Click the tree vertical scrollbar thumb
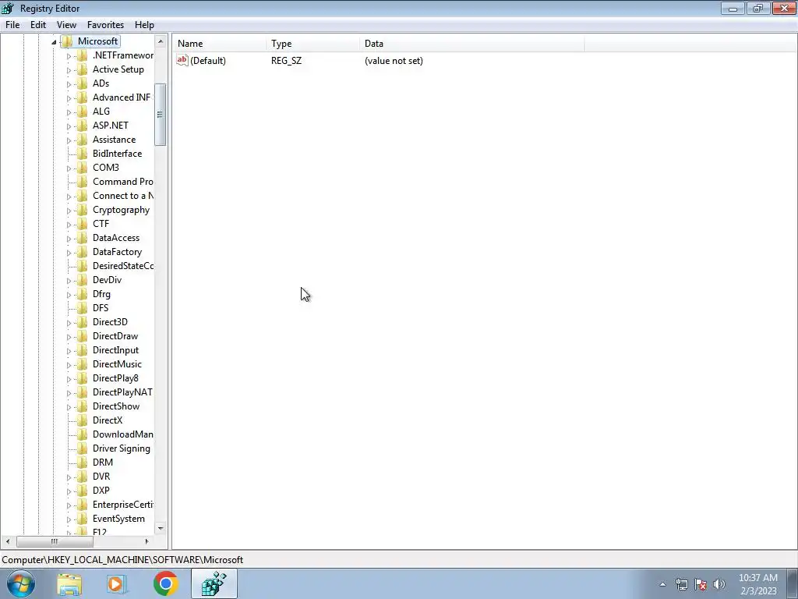Image resolution: width=798 pixels, height=599 pixels. [161, 114]
